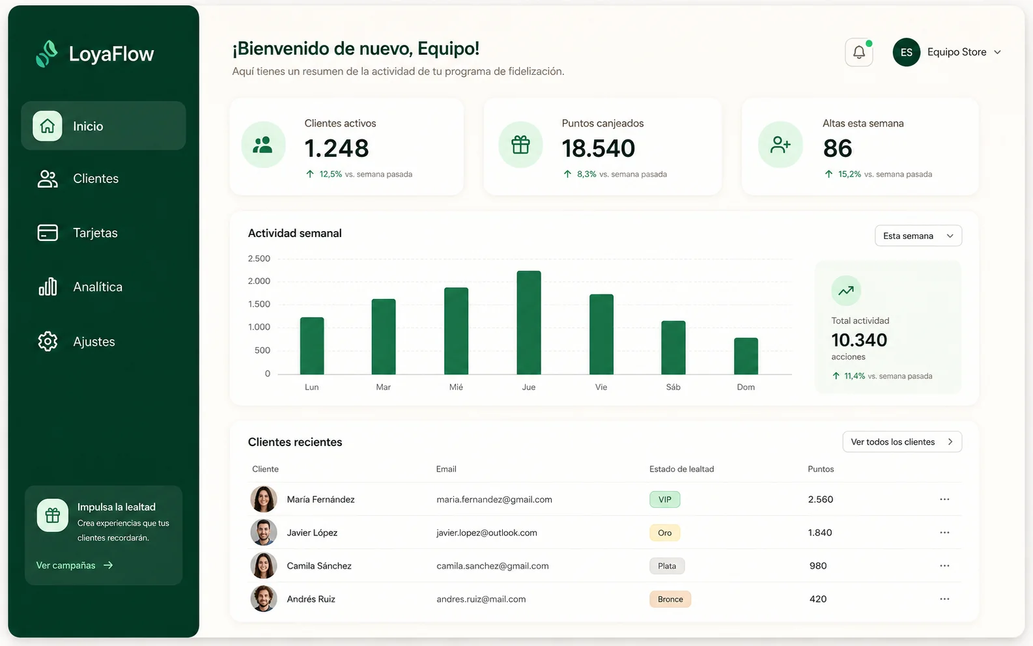Click the Clientes activos group icon
The image size is (1033, 646).
(x=263, y=145)
